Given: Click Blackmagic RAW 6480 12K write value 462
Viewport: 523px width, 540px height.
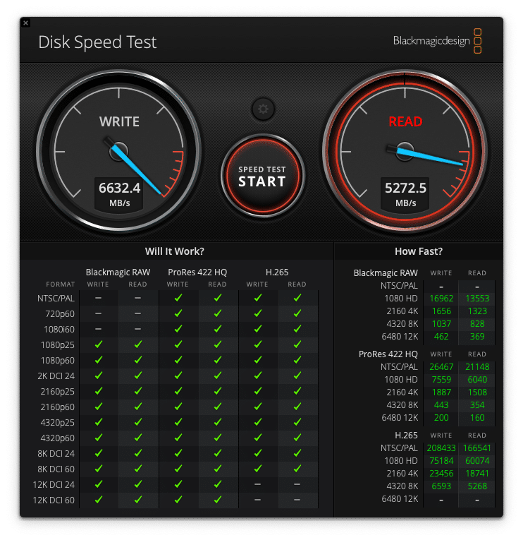Looking at the screenshot, I should click(441, 337).
